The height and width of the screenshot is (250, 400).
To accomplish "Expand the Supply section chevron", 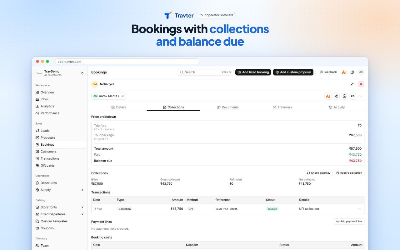I will coord(82,190).
